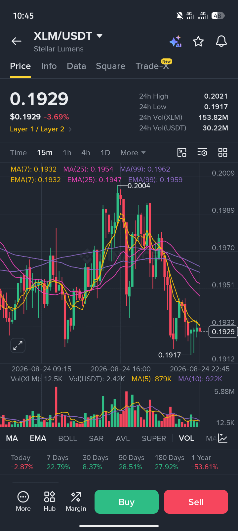The height and width of the screenshot is (531, 238).
Task: Tap the 24h Vol(XLM) value 153.82M
Action: [x=213, y=117]
